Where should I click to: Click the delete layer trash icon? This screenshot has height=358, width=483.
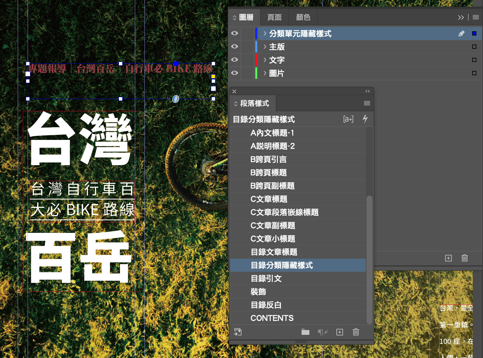pos(464,258)
